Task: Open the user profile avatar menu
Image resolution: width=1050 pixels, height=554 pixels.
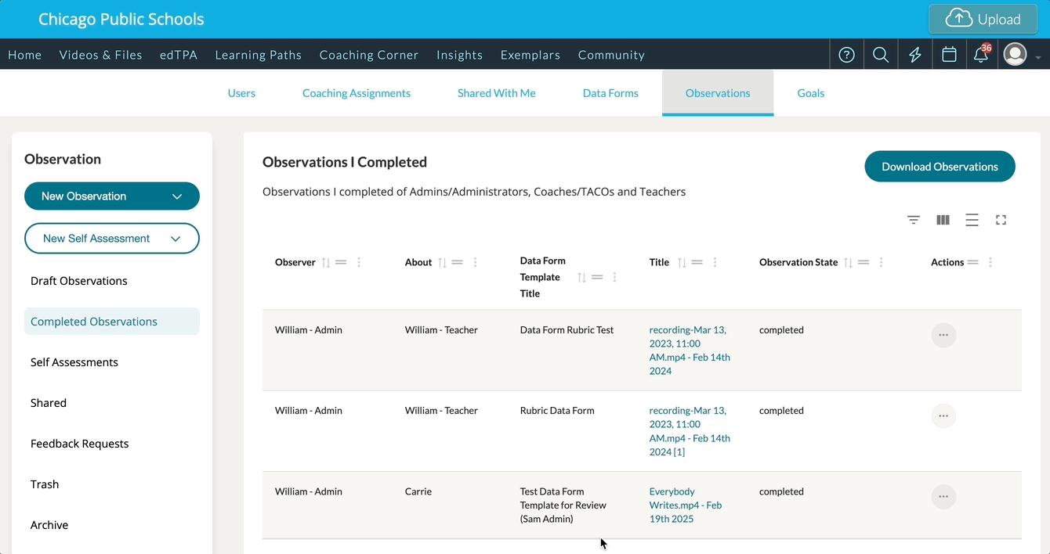Action: (1016, 55)
